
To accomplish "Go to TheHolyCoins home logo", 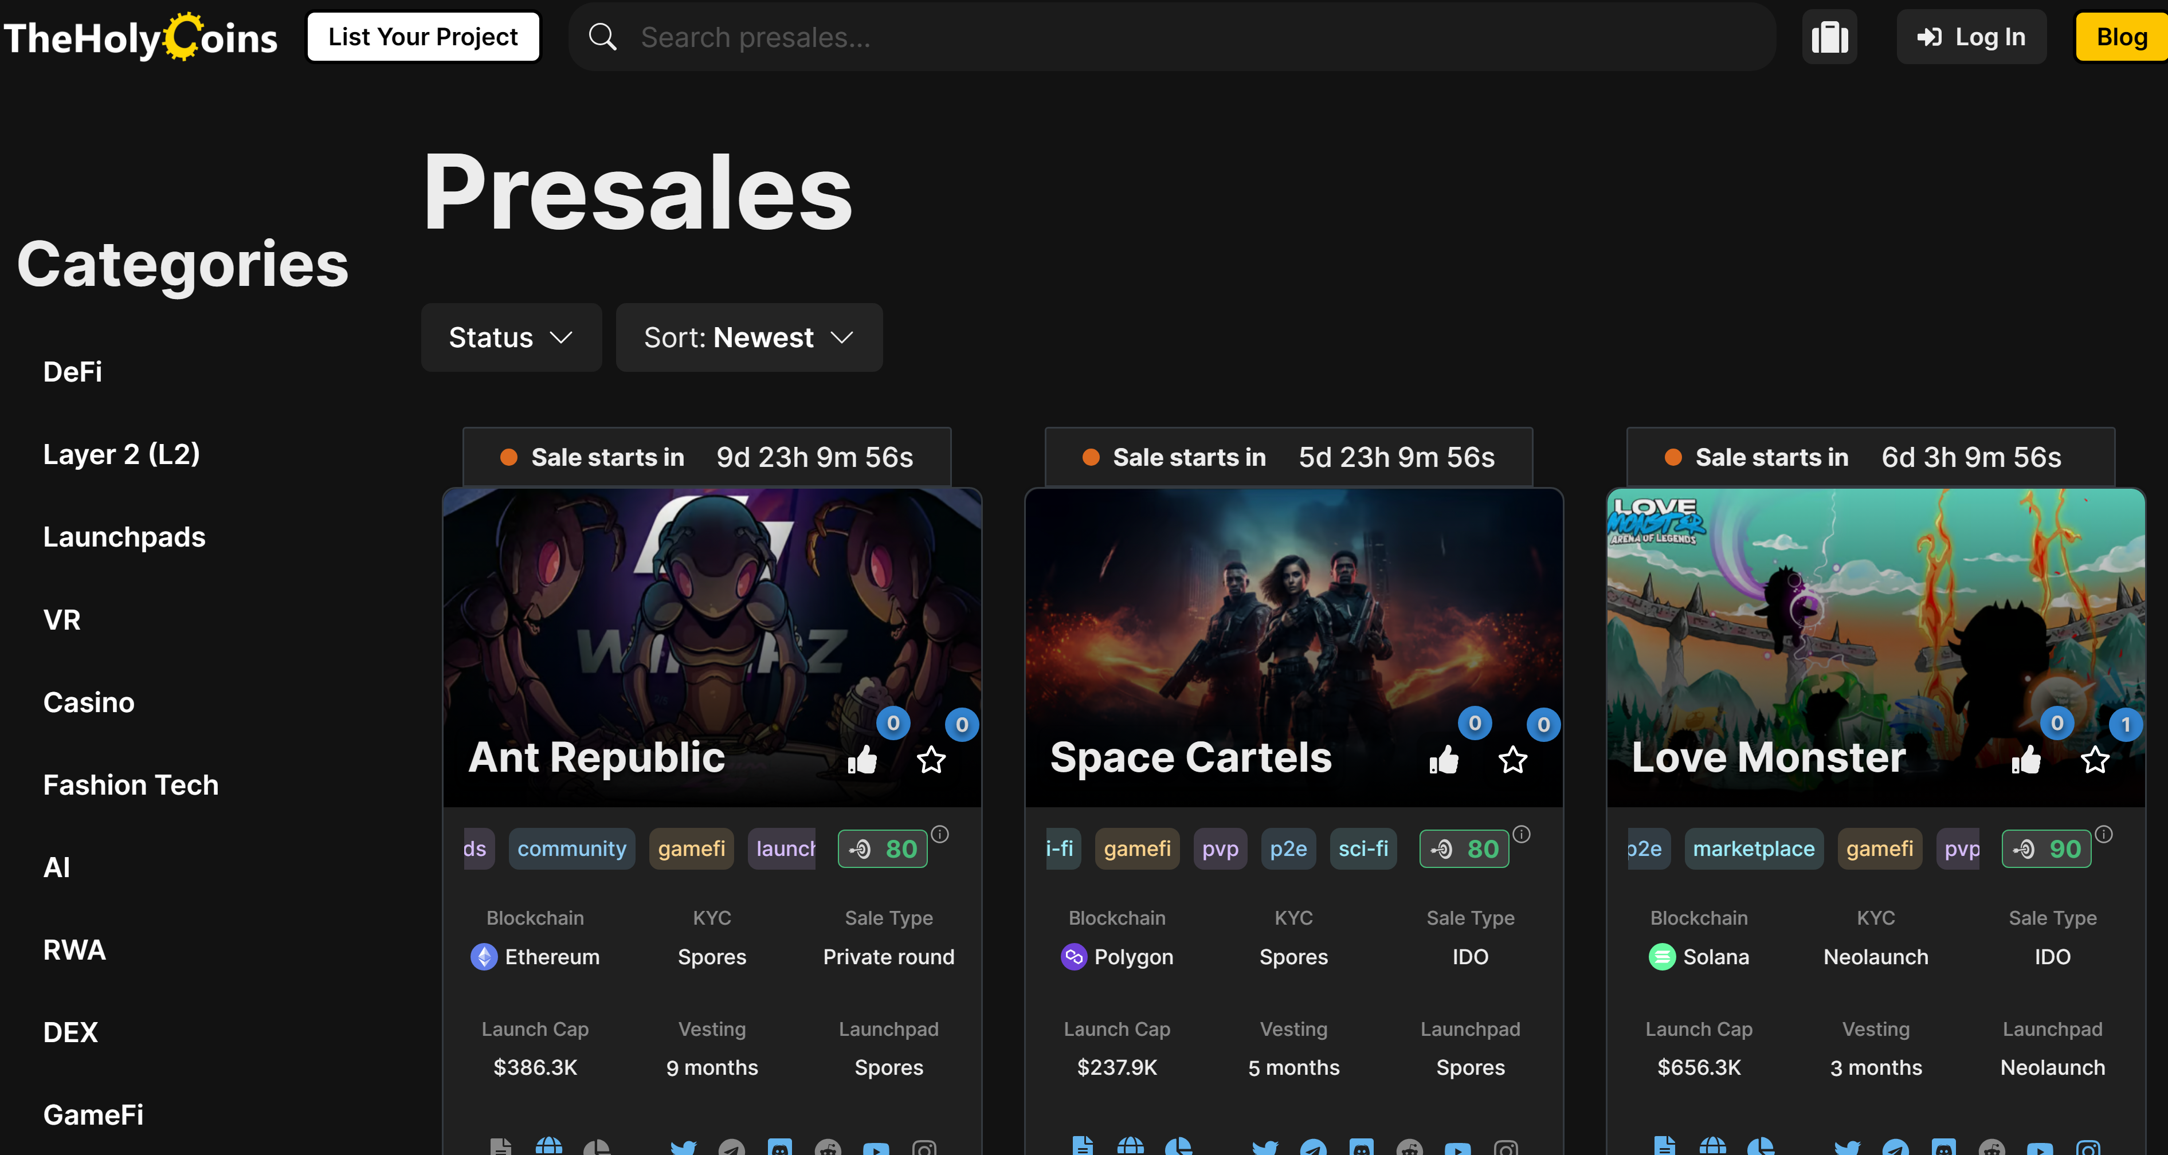I will (x=140, y=37).
